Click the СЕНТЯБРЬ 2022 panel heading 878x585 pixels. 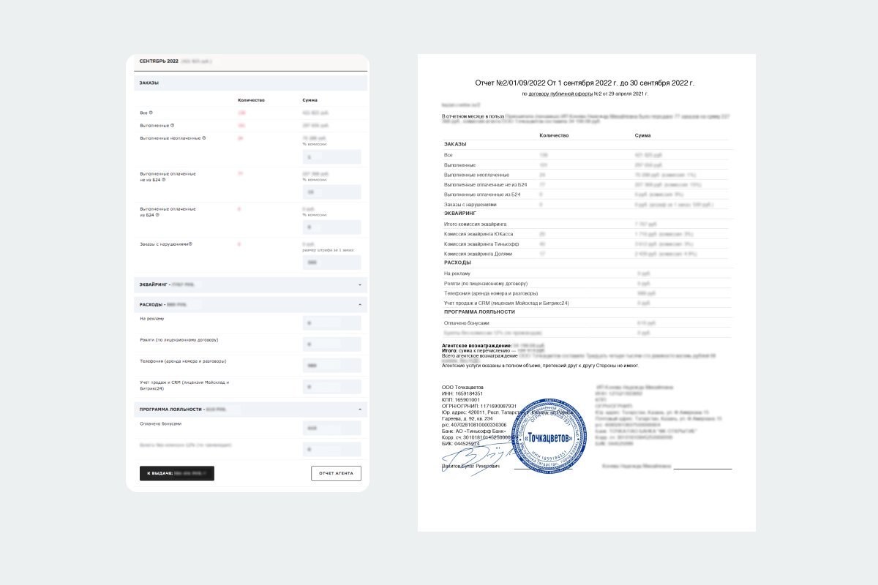pyautogui.click(x=159, y=61)
